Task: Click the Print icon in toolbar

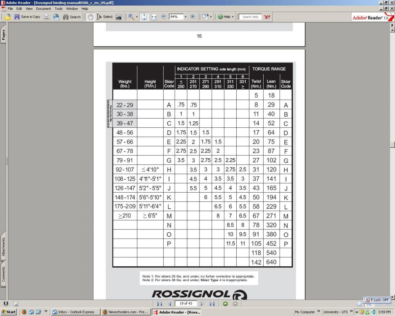Action: click(47, 17)
